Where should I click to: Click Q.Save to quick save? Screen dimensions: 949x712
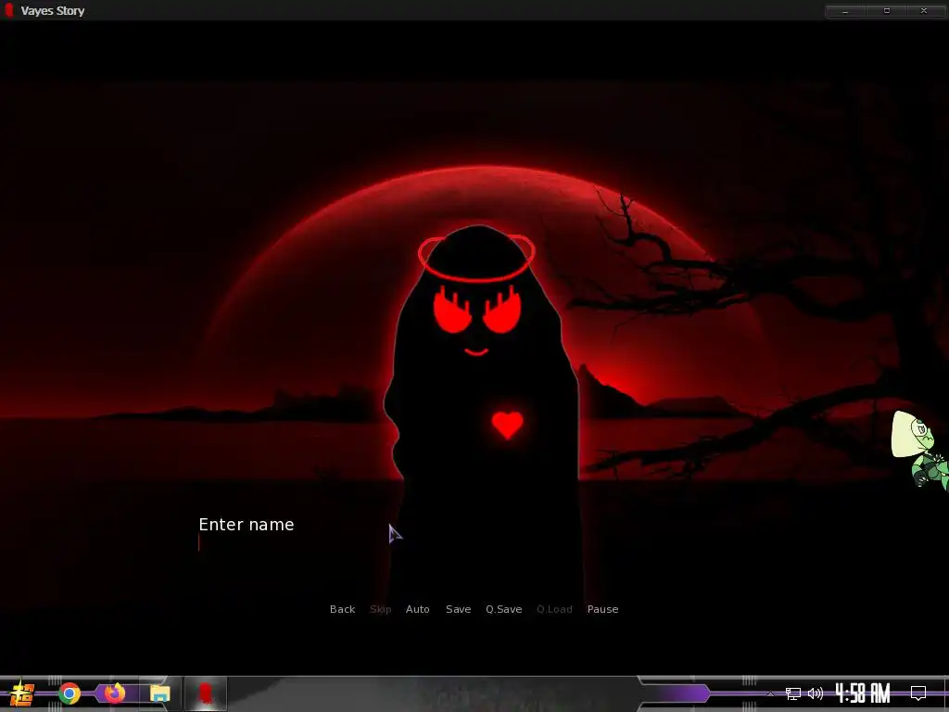tap(503, 609)
